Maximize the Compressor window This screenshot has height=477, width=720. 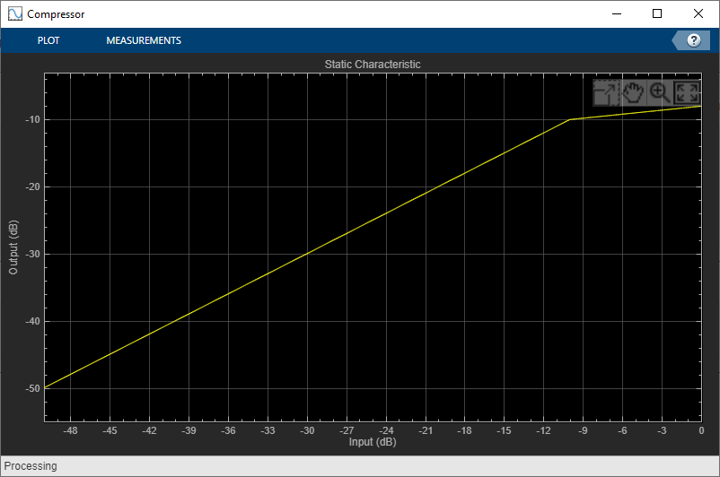657,13
